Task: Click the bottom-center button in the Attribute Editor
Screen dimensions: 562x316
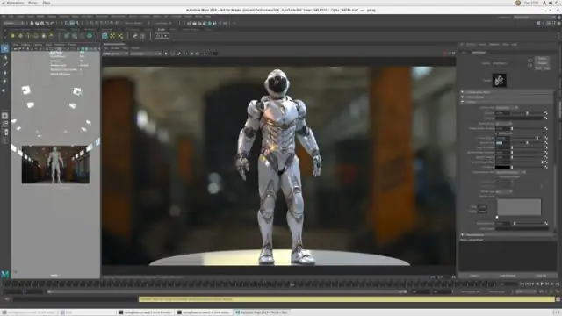Action: [508, 276]
